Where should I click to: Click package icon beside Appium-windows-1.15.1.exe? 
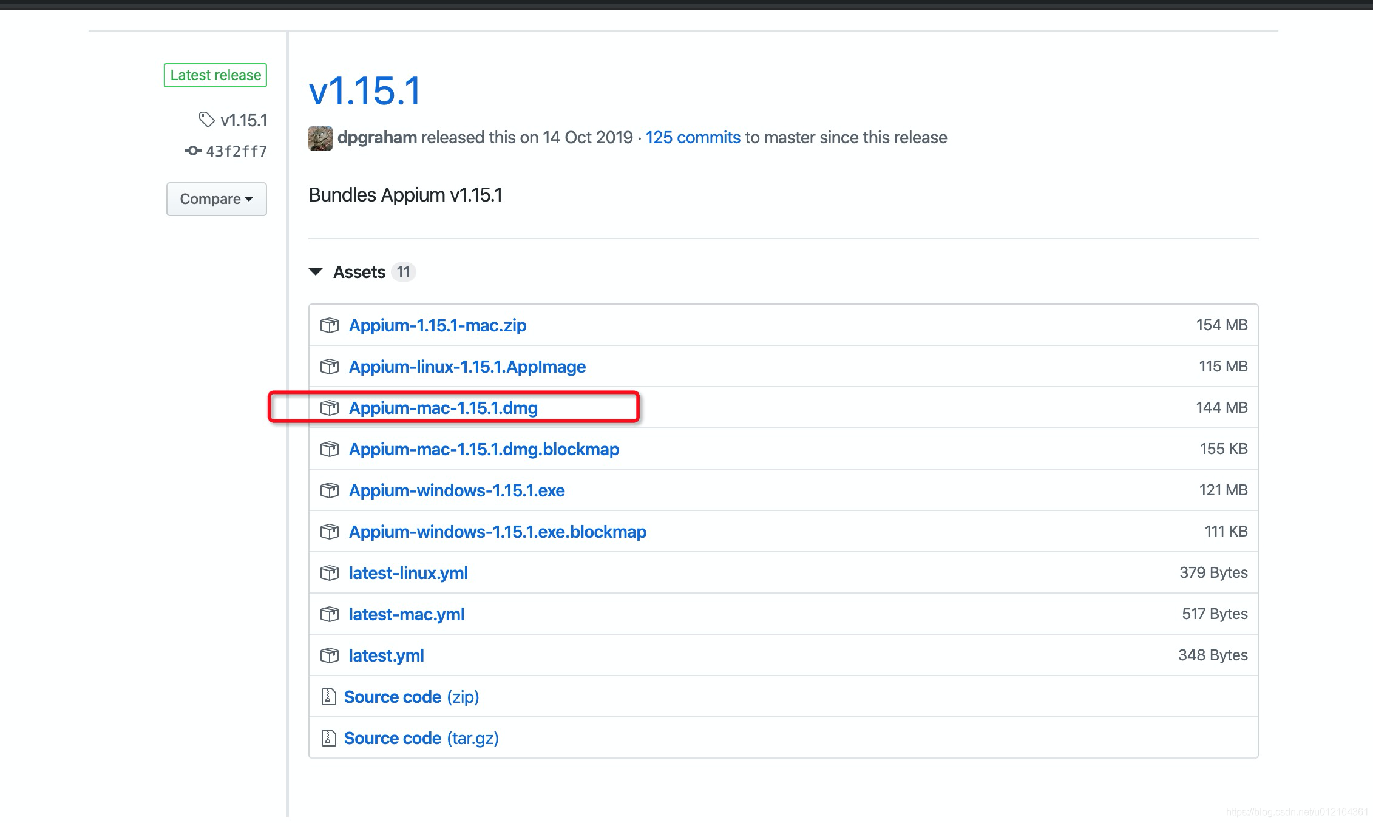(329, 490)
